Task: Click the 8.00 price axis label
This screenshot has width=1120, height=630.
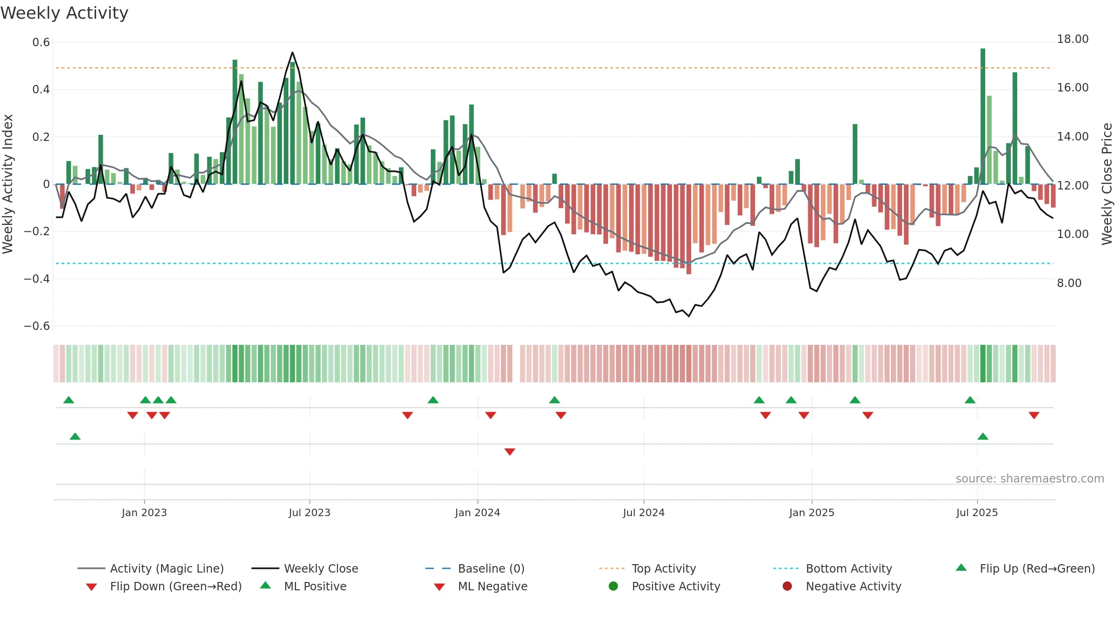Action: (1069, 283)
